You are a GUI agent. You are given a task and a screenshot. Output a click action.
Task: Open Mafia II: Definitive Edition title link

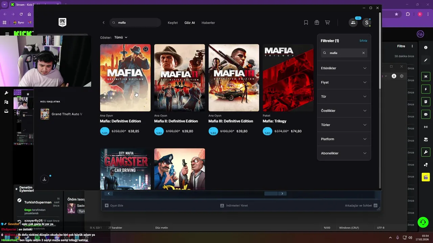176,121
